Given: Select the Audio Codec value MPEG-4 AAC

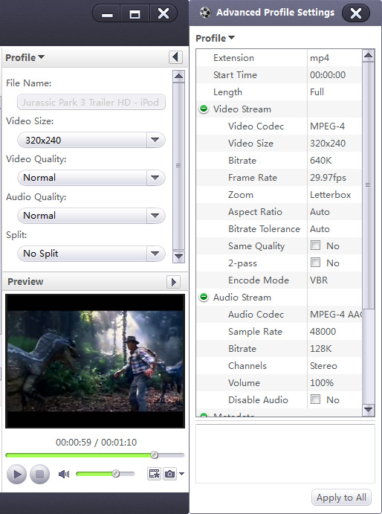Looking at the screenshot, I should point(335,315).
